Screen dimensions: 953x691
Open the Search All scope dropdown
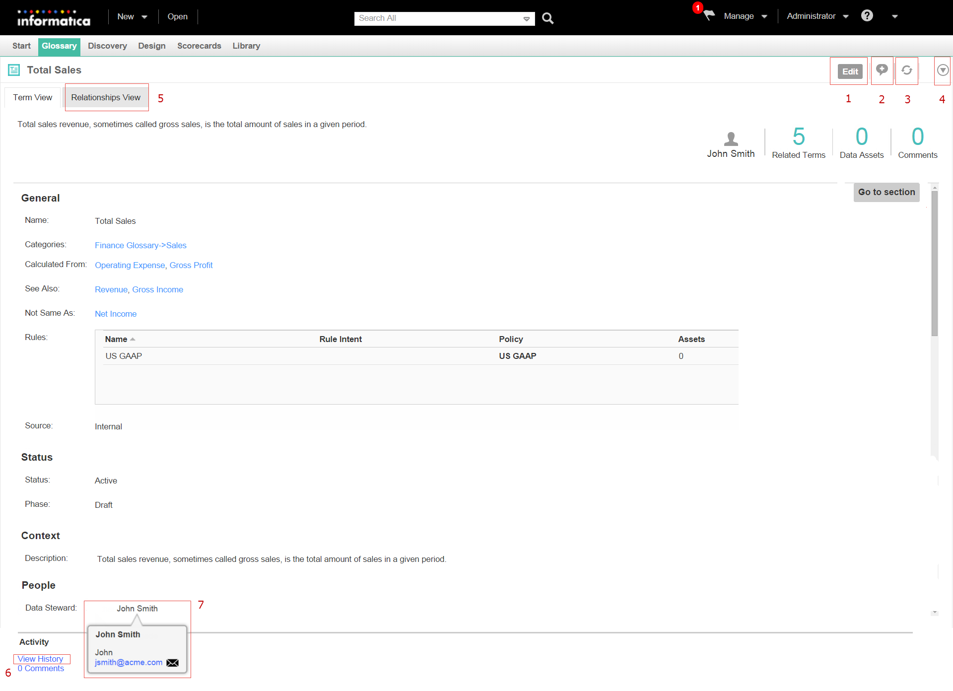click(526, 19)
